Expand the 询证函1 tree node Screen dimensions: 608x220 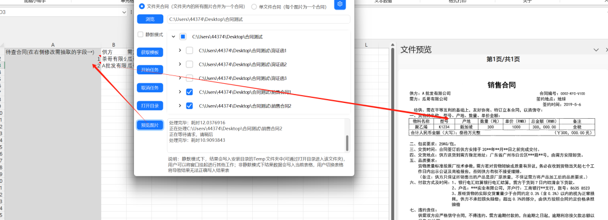tap(180, 50)
